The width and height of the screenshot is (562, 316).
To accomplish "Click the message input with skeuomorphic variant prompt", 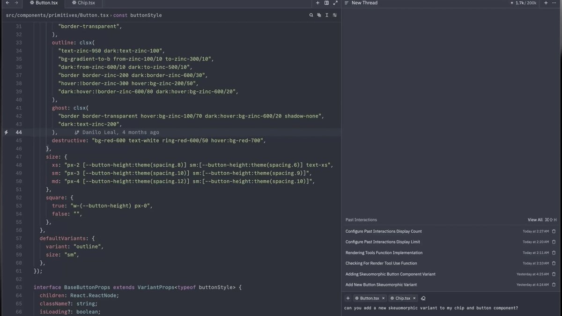I will [451, 308].
